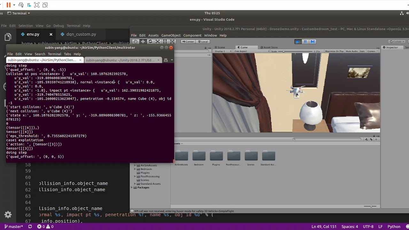The image size is (409, 230).
Task: Click the VM fullscreen toolbar icon
Action: click(37, 5)
